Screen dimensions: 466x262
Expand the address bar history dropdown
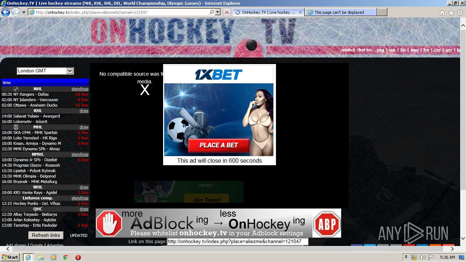tap(218, 12)
